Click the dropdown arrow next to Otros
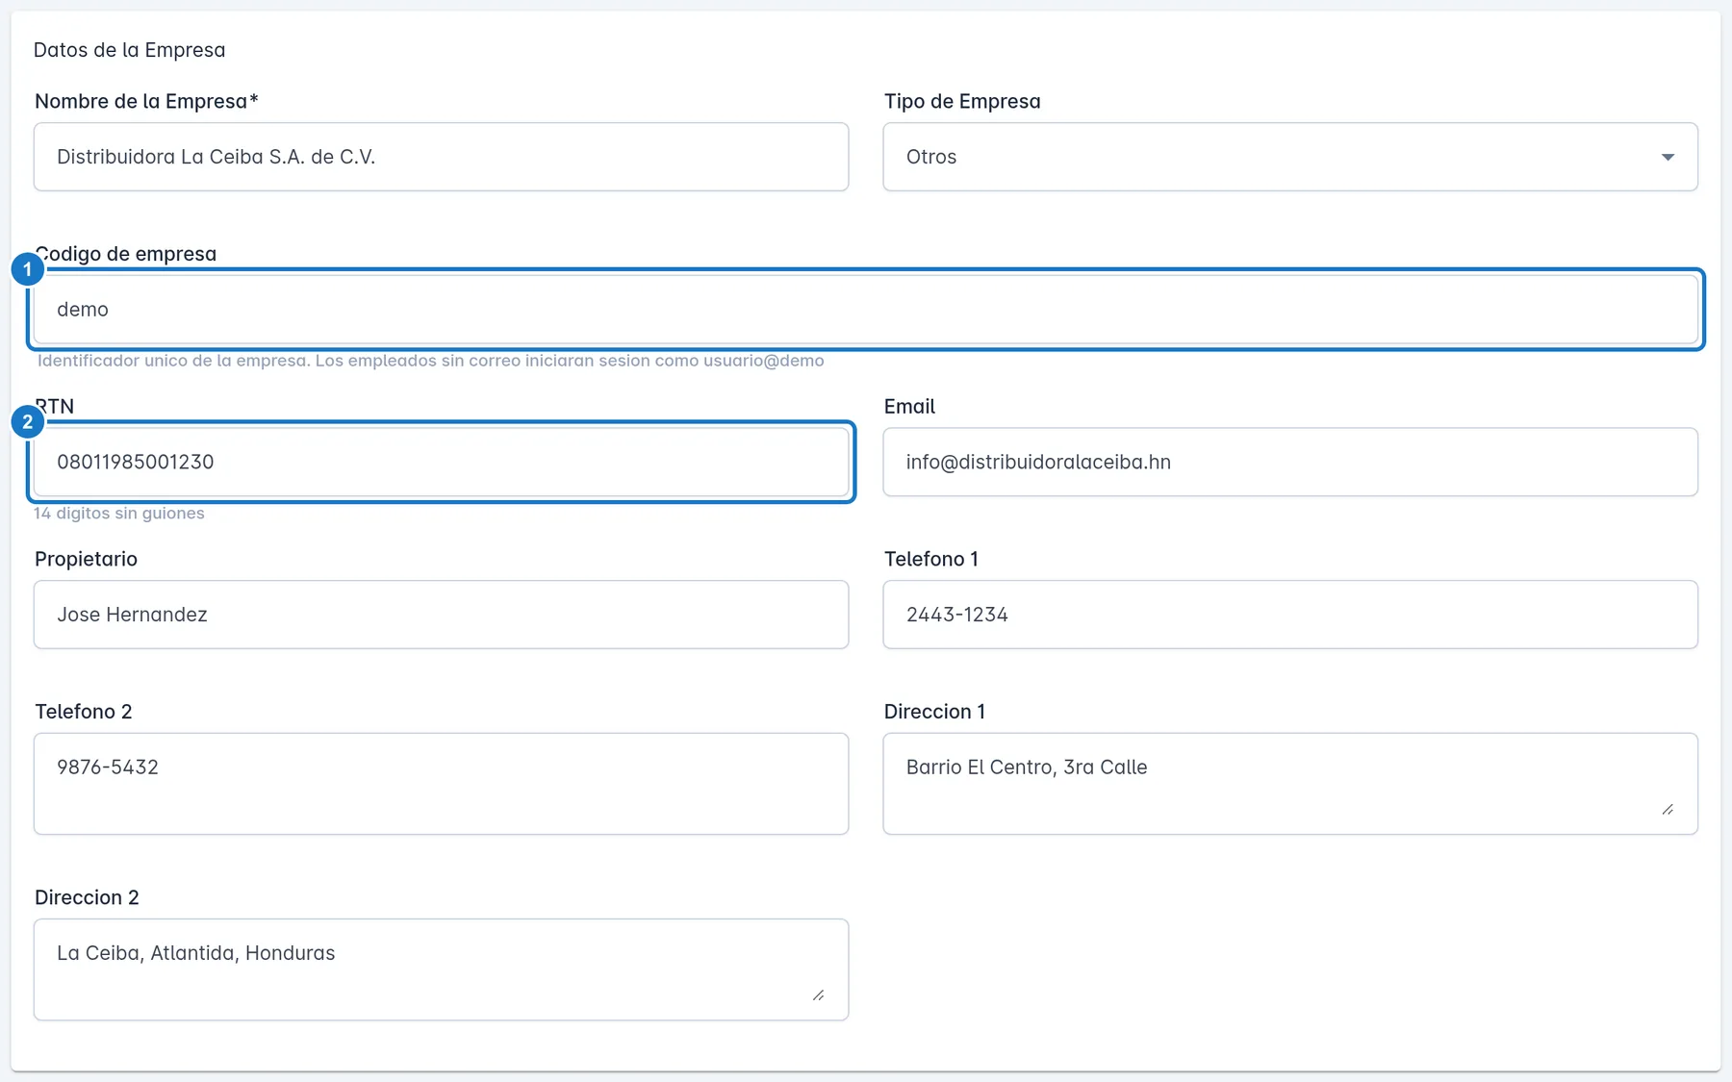Viewport: 1732px width, 1082px height. pos(1668,157)
